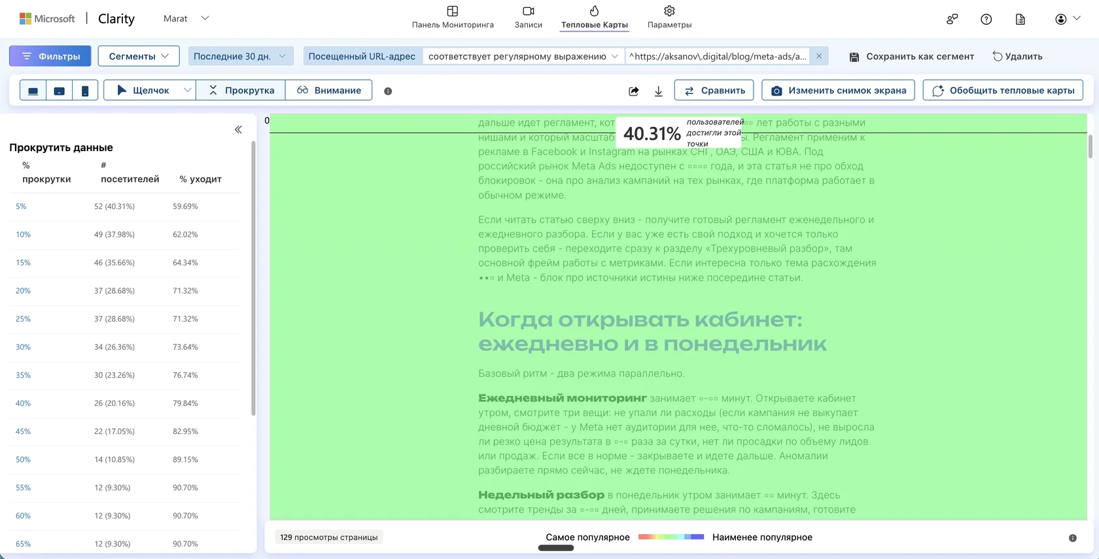Click the 50% scroll depth link
1099x559 pixels.
coord(23,460)
